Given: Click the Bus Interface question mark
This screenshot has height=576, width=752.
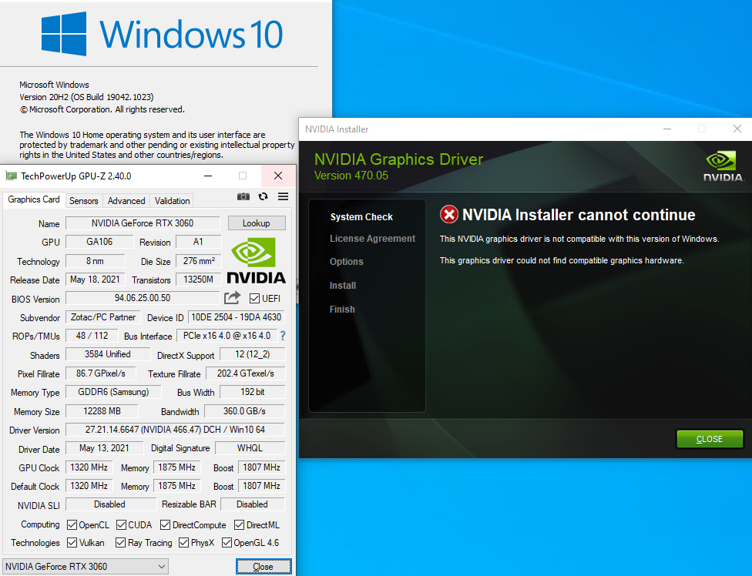Looking at the screenshot, I should [x=283, y=336].
